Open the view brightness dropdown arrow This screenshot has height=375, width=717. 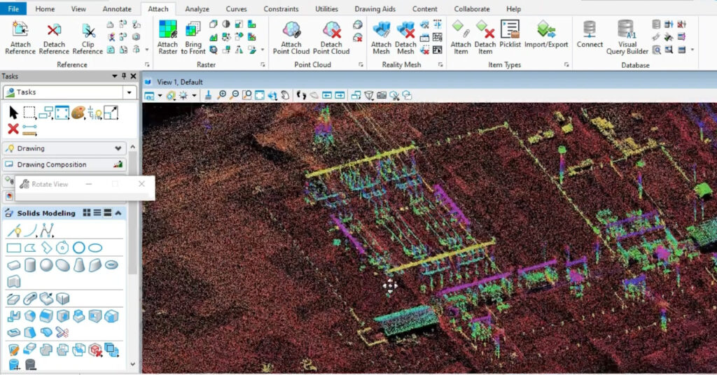pos(194,95)
